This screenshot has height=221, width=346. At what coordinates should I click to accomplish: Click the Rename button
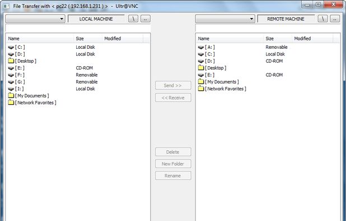tap(173, 176)
